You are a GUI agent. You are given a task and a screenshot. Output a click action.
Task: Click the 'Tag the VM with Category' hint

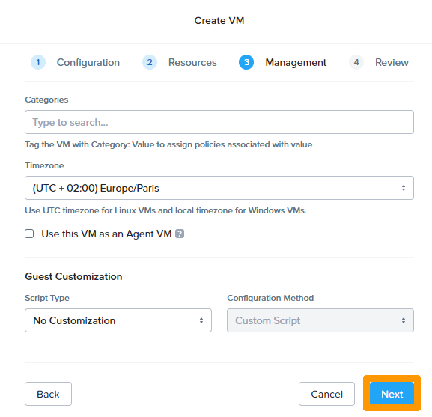coord(168,144)
